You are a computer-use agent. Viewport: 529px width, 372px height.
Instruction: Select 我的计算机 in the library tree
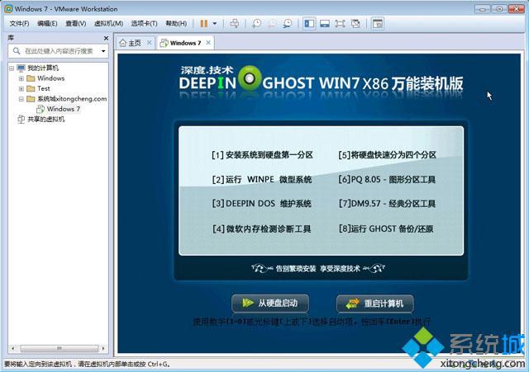[x=42, y=68]
